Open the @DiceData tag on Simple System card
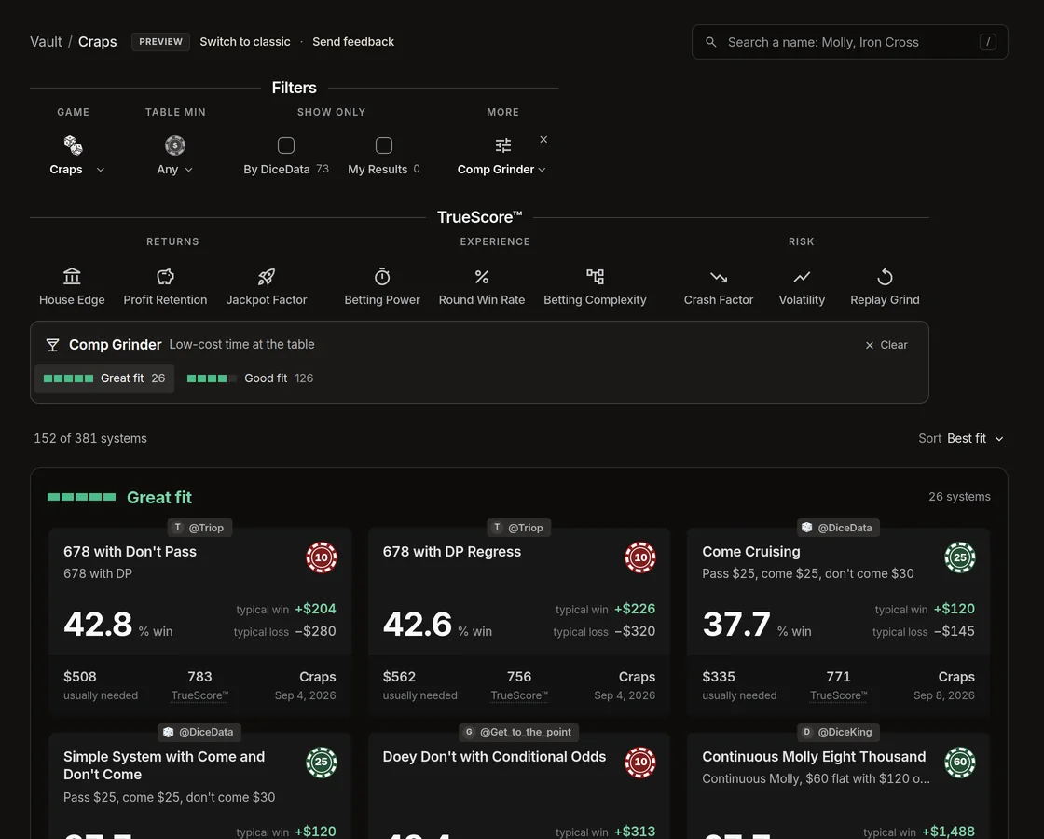This screenshot has width=1044, height=839. (x=199, y=732)
